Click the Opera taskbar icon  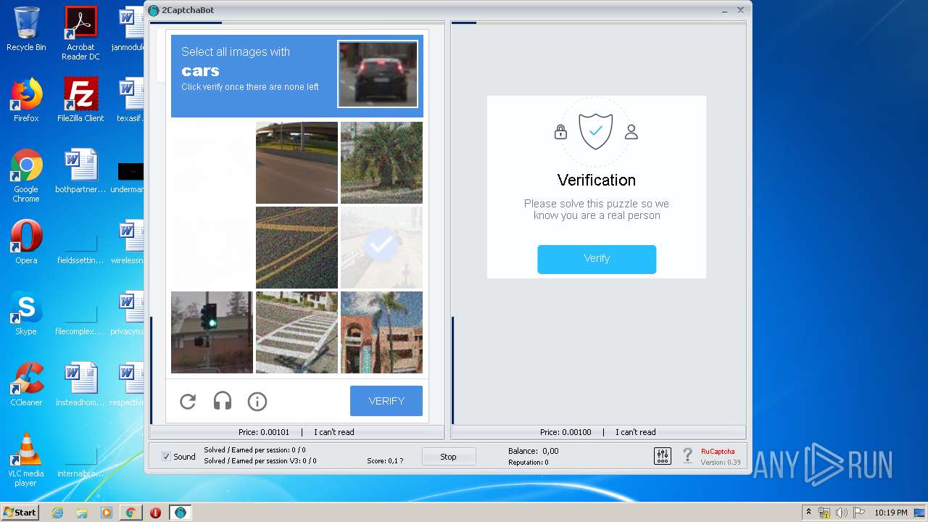155,513
